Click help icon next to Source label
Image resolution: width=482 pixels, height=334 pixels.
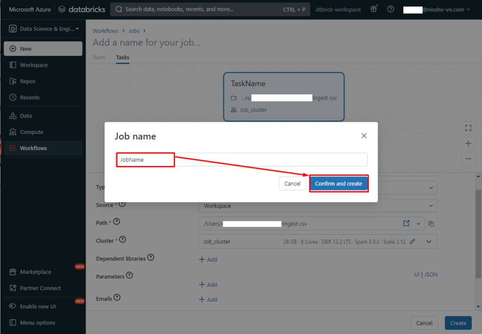click(x=122, y=204)
